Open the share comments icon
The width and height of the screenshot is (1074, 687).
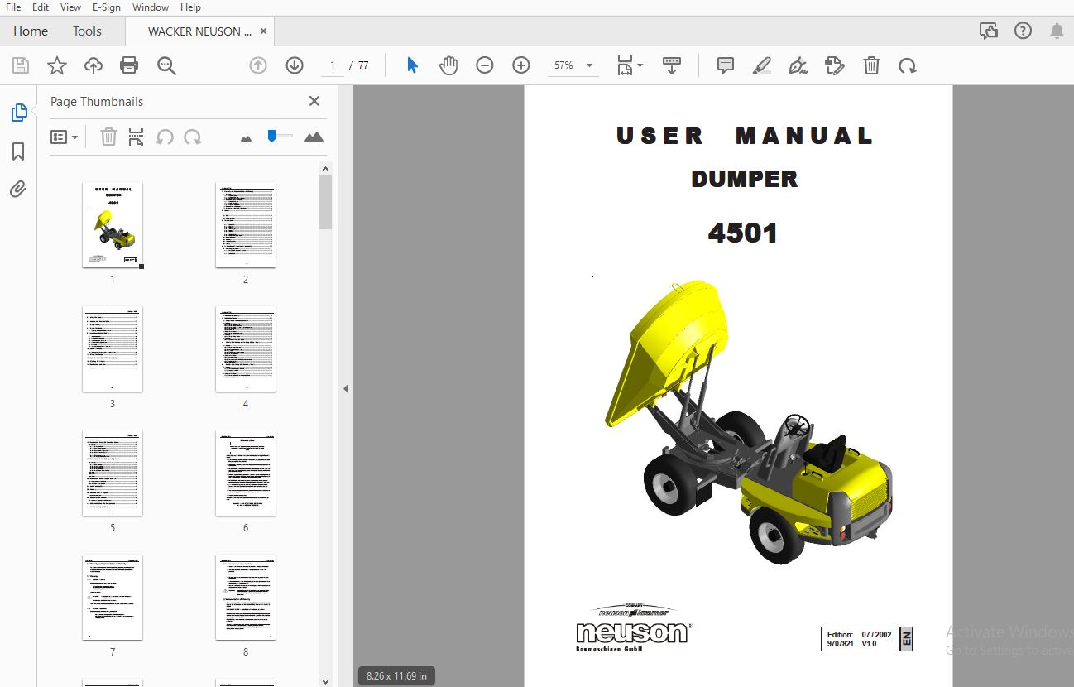pyautogui.click(x=989, y=31)
